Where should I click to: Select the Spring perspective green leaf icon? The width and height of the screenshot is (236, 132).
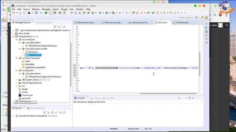[x=206, y=18]
